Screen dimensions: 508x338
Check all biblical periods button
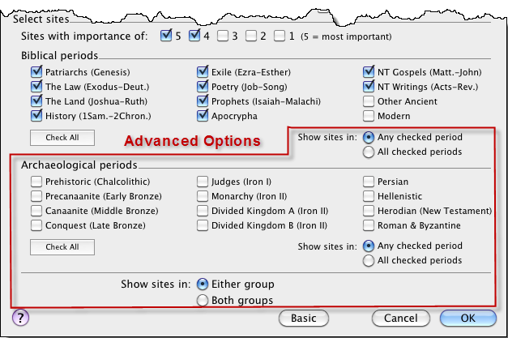coord(62,137)
